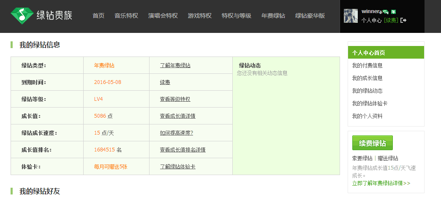Open 音乐特权 navigation item
The height and width of the screenshot is (197, 441).
[x=126, y=16]
